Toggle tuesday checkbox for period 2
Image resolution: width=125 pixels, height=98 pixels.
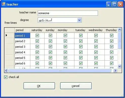pos(81,41)
